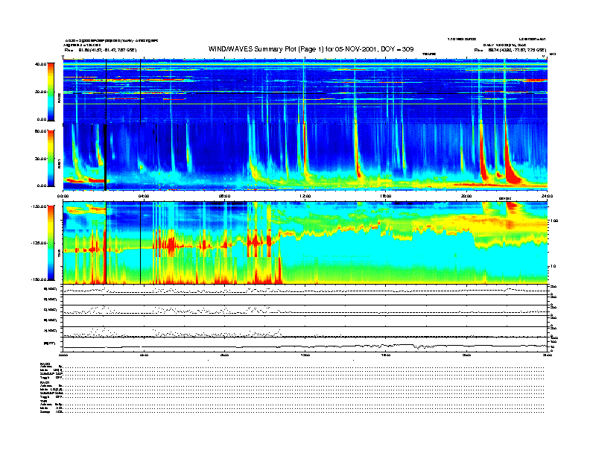Click the -120.00 label on TNR color scale
Viewport: 590px width, 456px height.
pos(39,206)
